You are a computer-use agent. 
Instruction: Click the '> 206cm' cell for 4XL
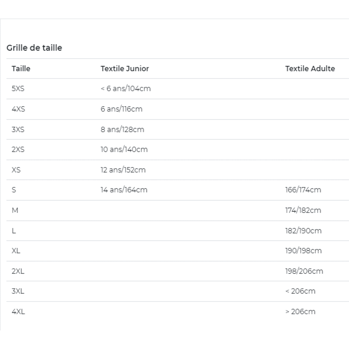coord(300,312)
